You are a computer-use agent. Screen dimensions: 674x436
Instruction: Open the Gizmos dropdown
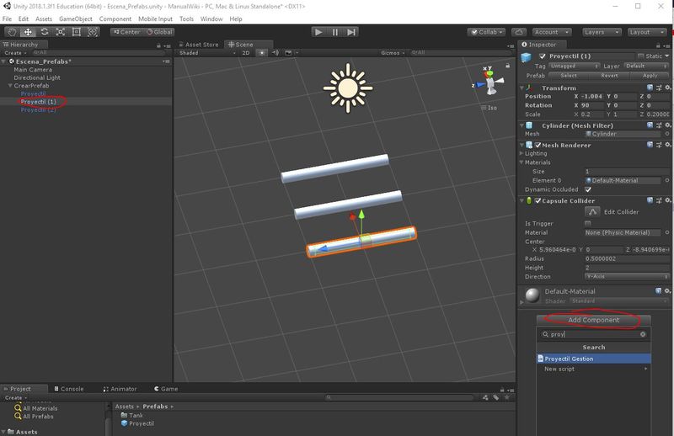[393, 53]
